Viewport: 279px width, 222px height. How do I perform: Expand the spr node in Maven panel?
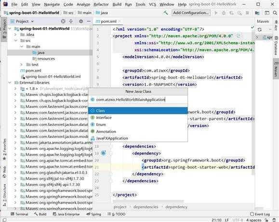[x=257, y=37]
